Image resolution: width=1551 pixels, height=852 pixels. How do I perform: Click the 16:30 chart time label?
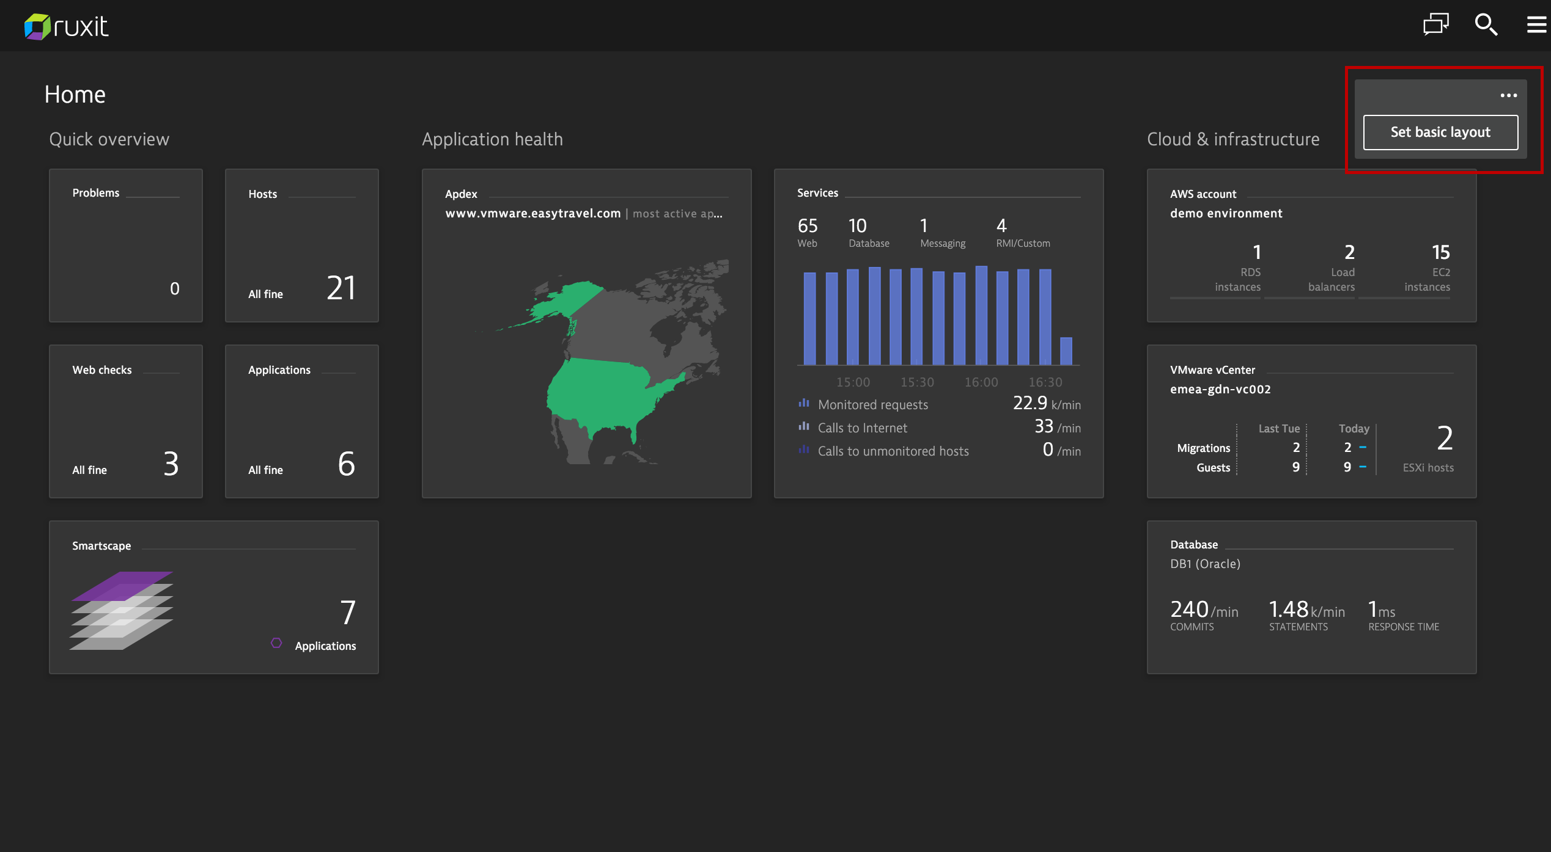(x=1045, y=382)
